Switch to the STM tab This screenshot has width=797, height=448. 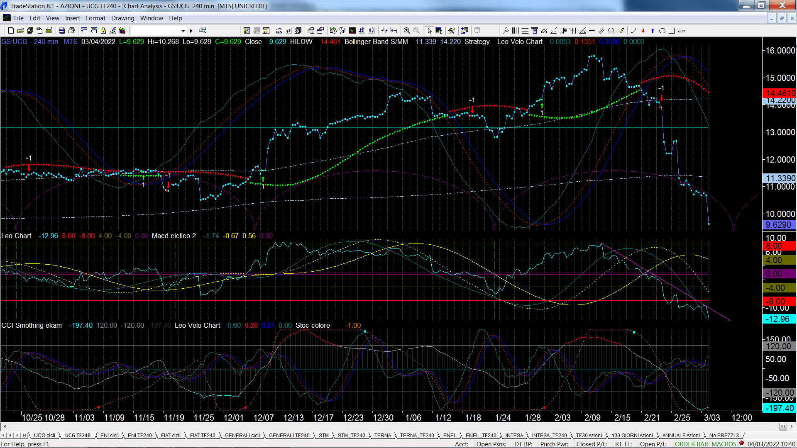pos(324,435)
